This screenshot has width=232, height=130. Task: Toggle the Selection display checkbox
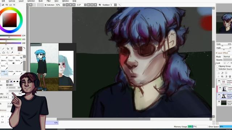coord(45,5)
